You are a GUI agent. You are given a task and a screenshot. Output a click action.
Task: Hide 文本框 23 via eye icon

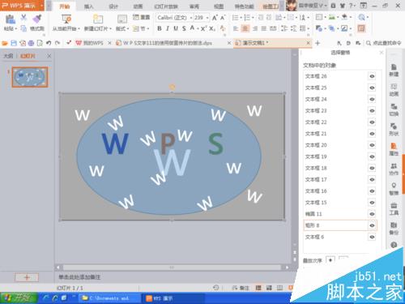tap(372, 110)
